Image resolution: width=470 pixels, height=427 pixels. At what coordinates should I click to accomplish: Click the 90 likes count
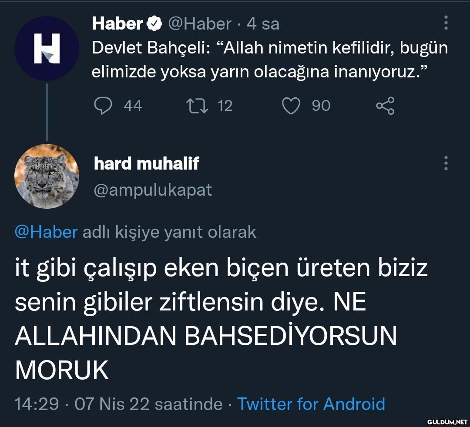(321, 106)
